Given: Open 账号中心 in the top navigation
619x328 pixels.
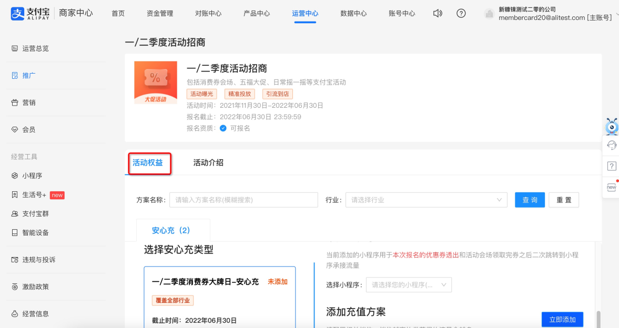Looking at the screenshot, I should pyautogui.click(x=402, y=14).
